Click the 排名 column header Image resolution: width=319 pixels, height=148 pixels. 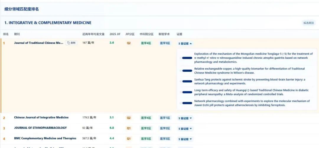tap(6, 34)
